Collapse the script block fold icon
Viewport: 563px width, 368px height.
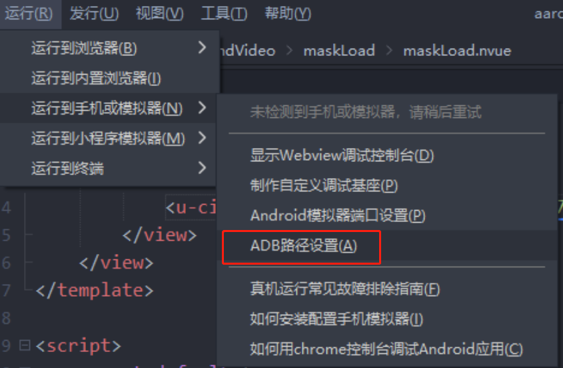(x=25, y=345)
